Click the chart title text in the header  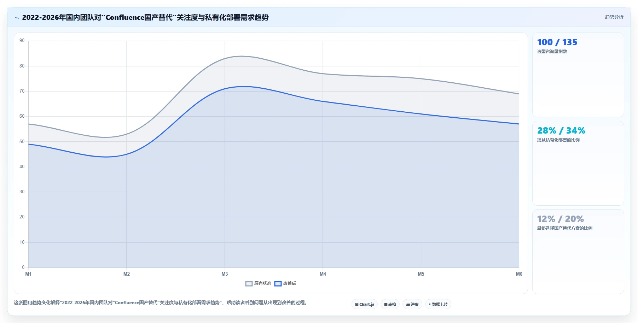pos(145,17)
